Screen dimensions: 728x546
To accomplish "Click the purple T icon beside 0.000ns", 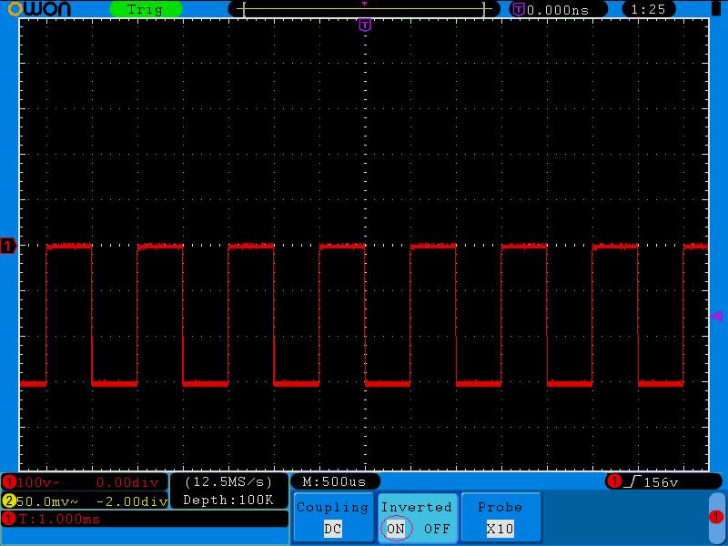I will (518, 9).
